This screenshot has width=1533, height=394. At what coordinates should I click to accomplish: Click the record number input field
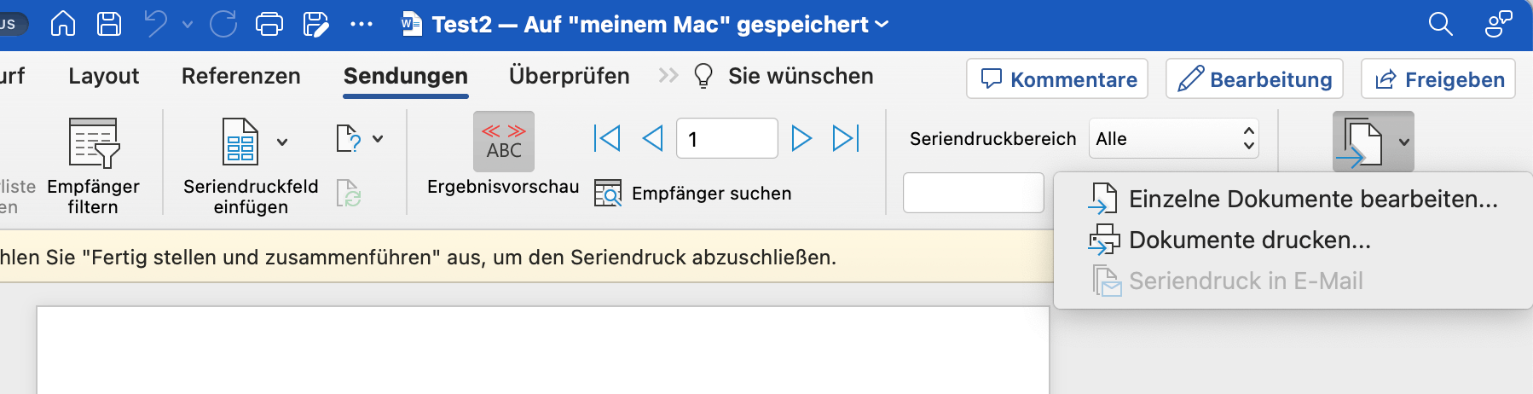pos(726,138)
